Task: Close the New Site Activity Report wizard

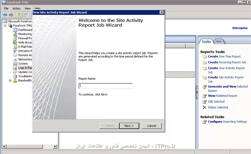Action: [x=162, y=12]
